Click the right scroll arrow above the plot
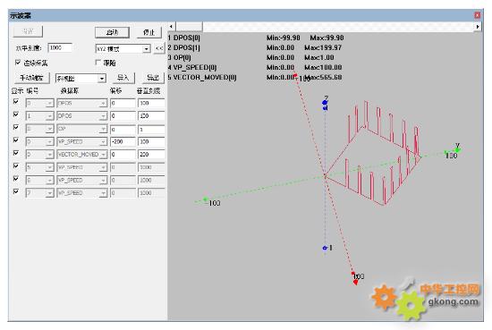492x330 pixels. [478, 27]
